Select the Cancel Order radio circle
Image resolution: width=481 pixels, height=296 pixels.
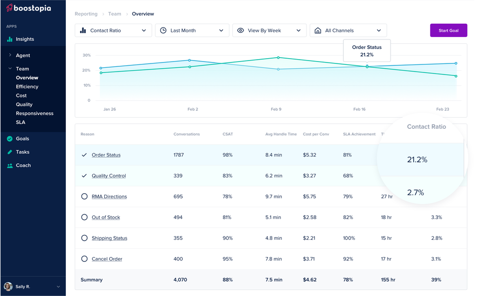pyautogui.click(x=84, y=259)
